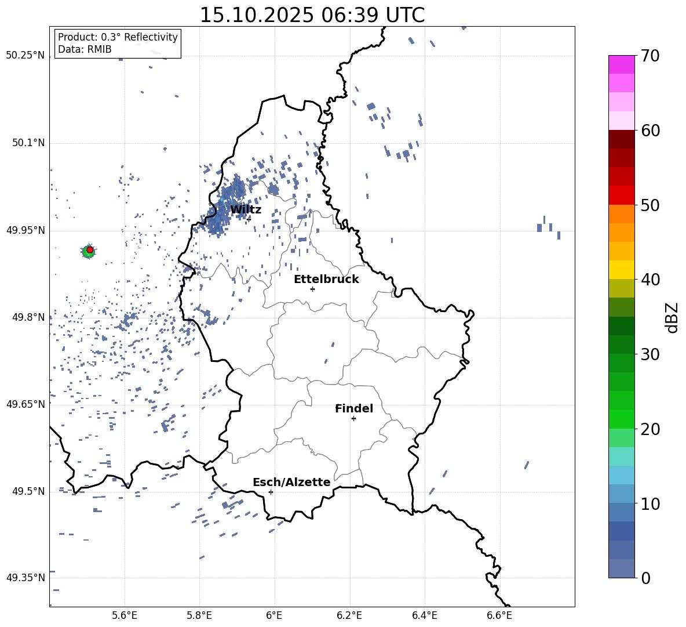This screenshot has height=627, width=686.
Task: Click the Findel station cross marker
Action: pos(353,419)
